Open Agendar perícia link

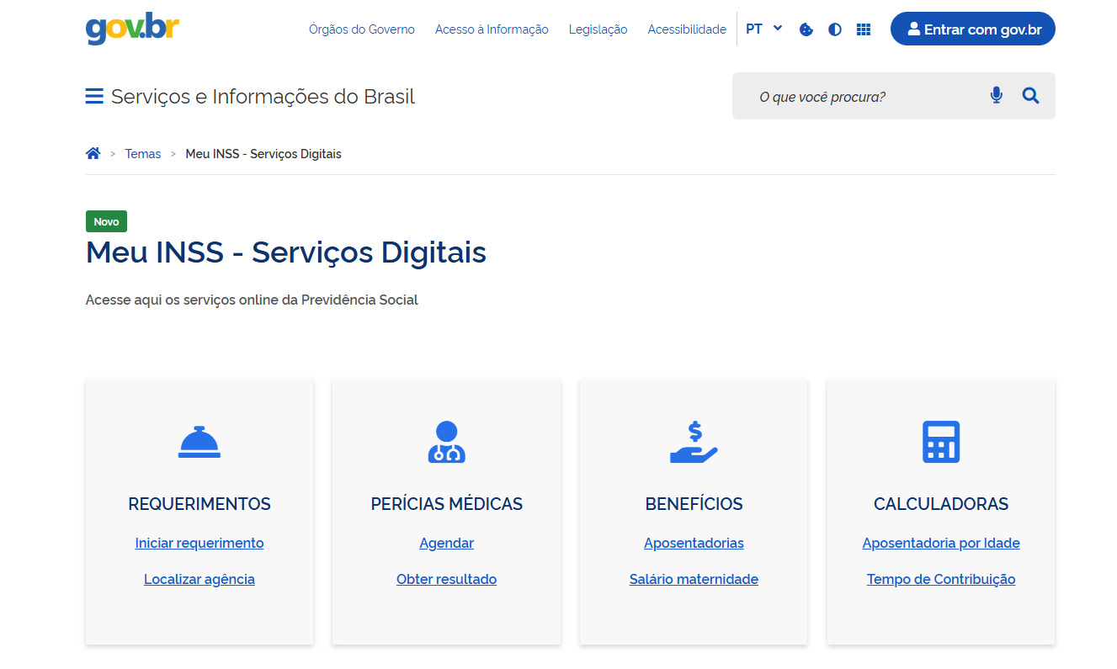pyautogui.click(x=447, y=544)
